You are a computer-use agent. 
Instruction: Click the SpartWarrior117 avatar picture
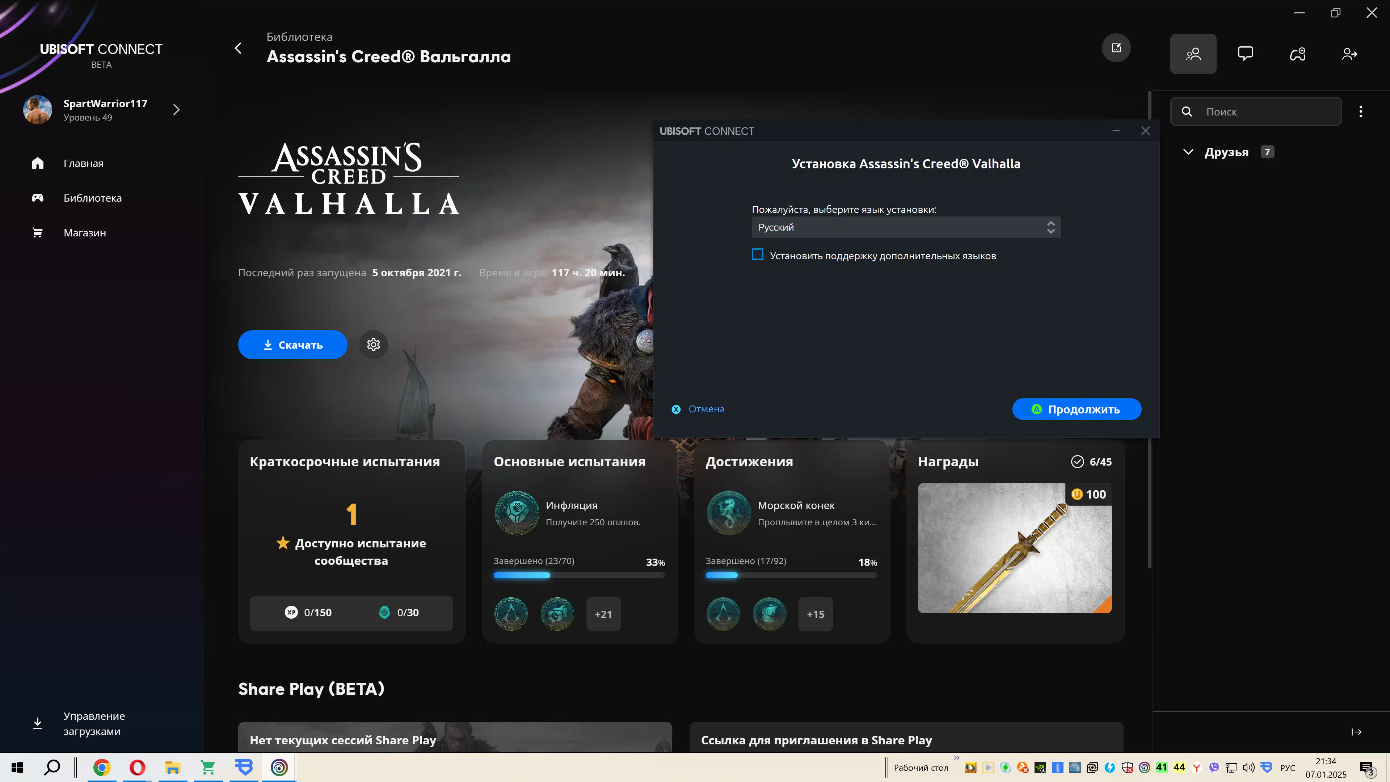pyautogui.click(x=38, y=110)
